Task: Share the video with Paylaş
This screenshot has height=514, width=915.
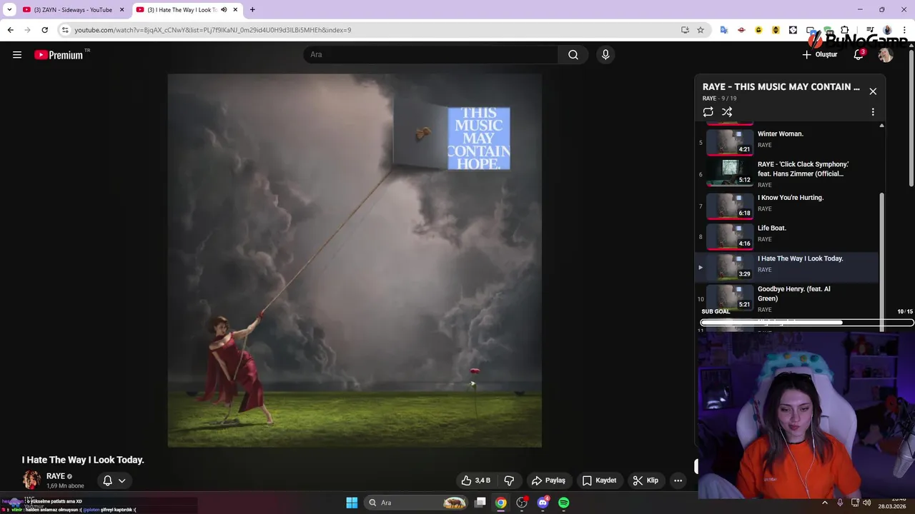Action: coord(548,480)
